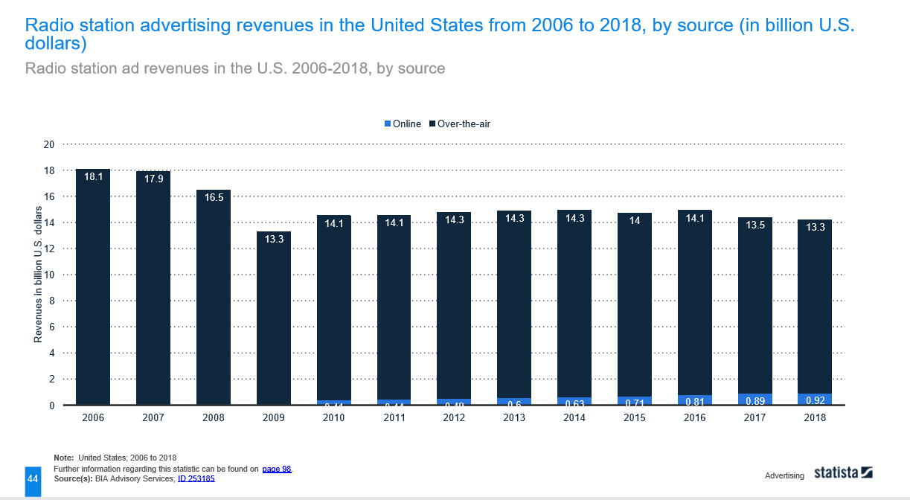
Task: Click the Advertising footer label
Action: click(x=784, y=475)
